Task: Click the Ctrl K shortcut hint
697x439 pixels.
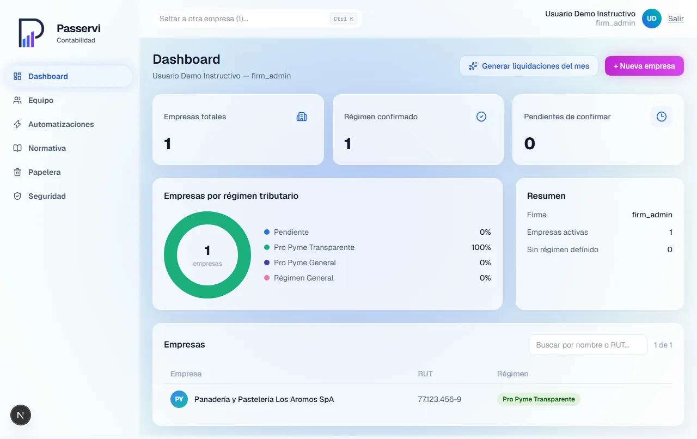Action: pyautogui.click(x=344, y=19)
